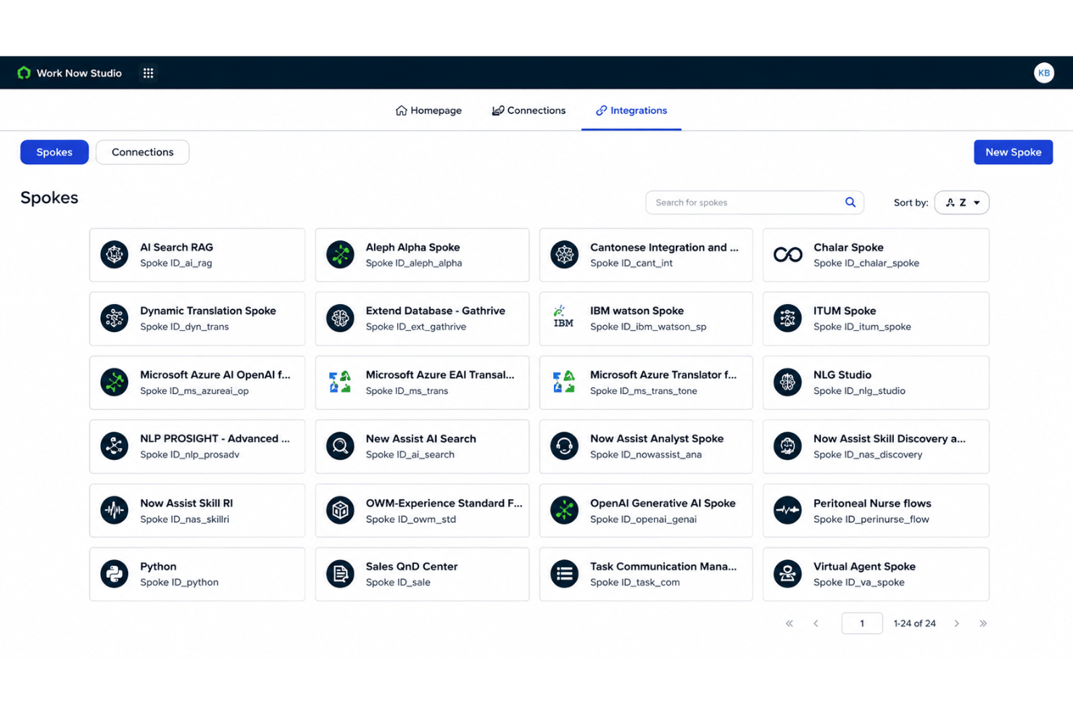Click the Sales QnD Center document icon

tap(339, 574)
